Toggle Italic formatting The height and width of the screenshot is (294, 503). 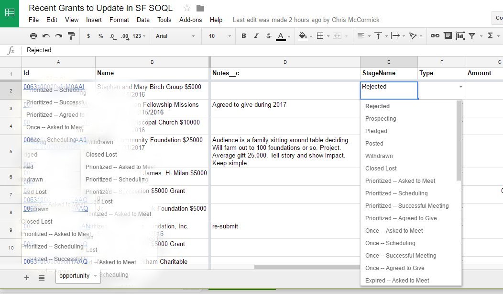click(256, 36)
